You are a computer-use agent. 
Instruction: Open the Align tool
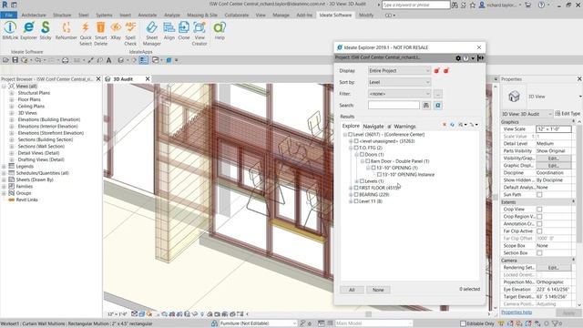click(169, 31)
